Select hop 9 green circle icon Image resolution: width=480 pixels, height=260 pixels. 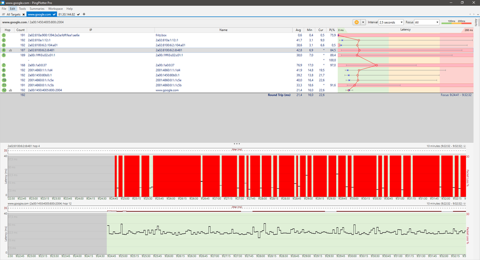[4, 75]
